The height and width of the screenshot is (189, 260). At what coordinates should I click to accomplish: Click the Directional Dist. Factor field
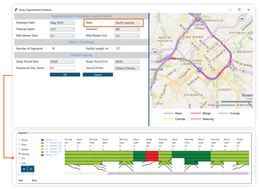tap(65, 68)
